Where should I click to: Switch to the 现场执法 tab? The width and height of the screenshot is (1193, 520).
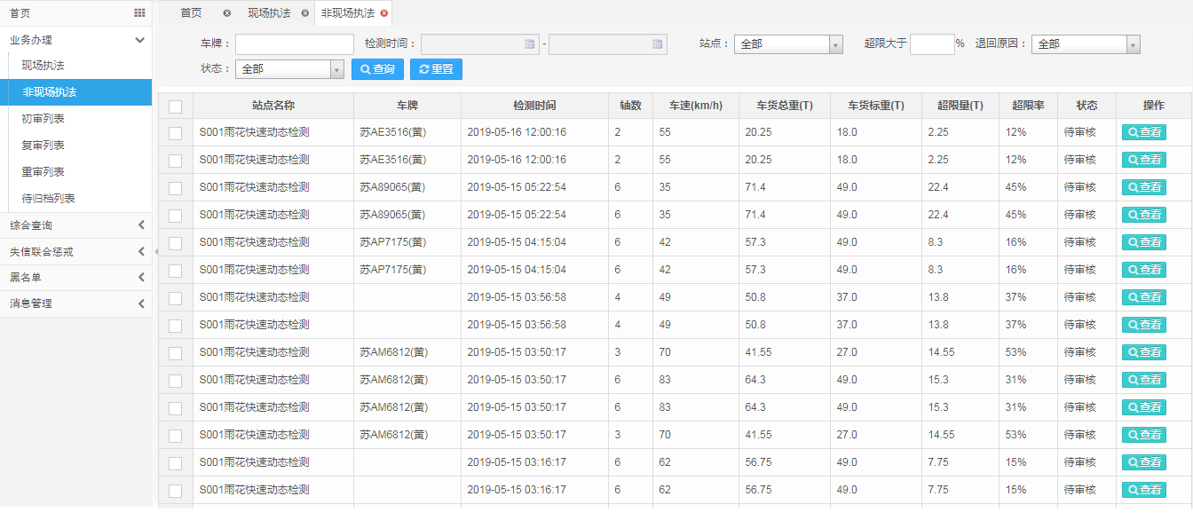point(269,13)
